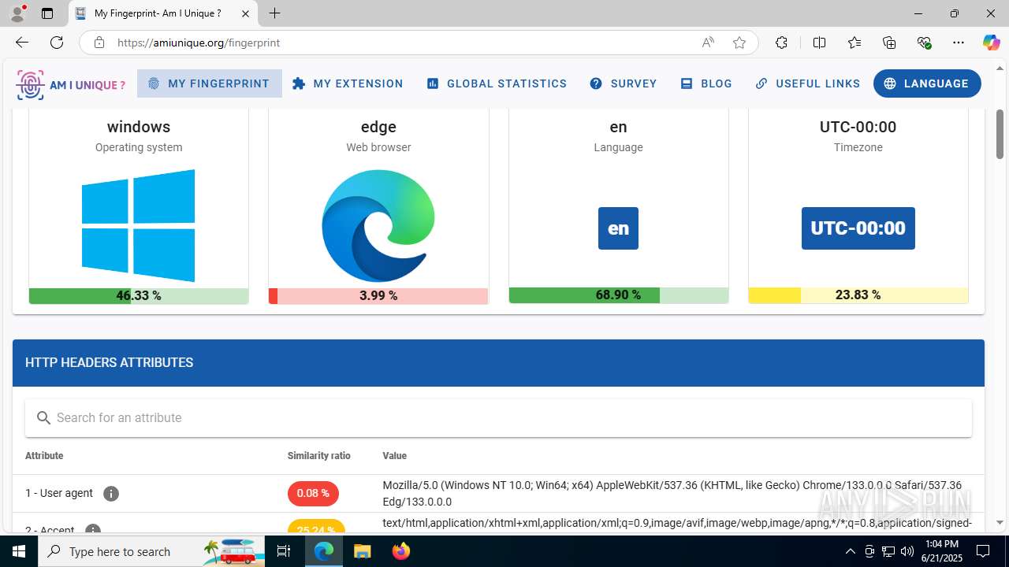Open the notification center icon

(983, 551)
